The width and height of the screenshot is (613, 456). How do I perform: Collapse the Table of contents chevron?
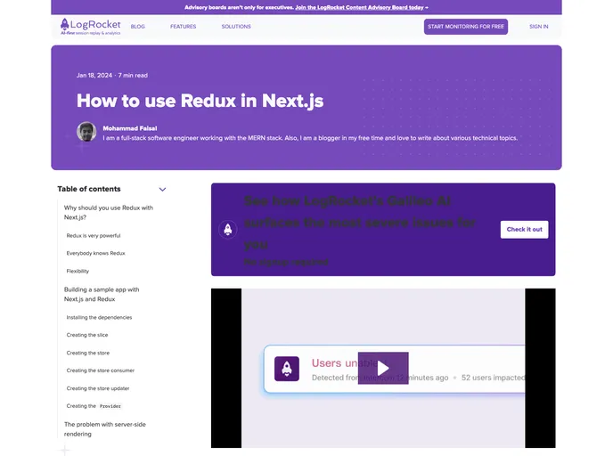(162, 190)
